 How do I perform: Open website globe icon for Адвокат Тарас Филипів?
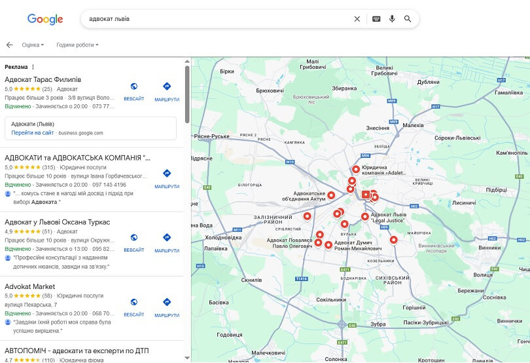pyautogui.click(x=134, y=86)
